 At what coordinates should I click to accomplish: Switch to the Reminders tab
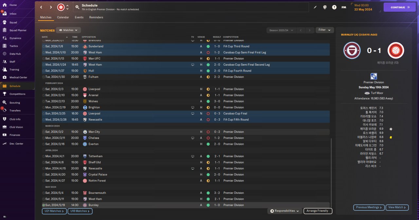(x=96, y=17)
